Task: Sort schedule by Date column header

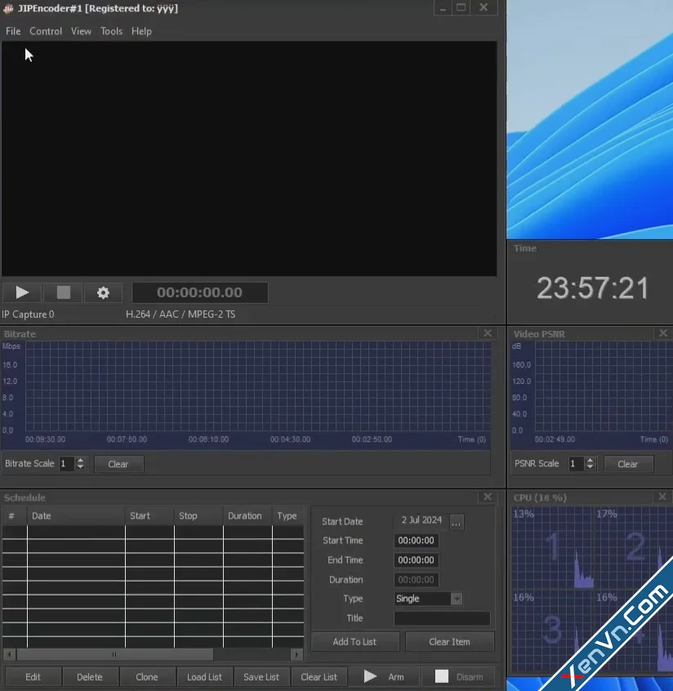Action: tap(76, 515)
